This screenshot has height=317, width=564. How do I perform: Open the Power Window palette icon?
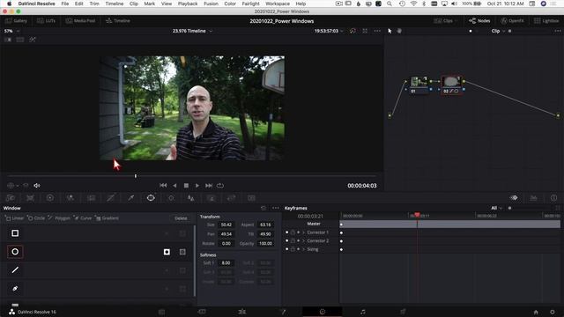151,198
